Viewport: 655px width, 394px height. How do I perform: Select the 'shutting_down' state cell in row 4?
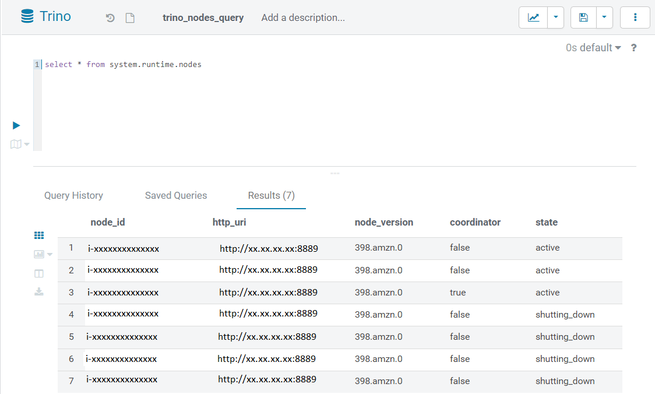pos(565,315)
